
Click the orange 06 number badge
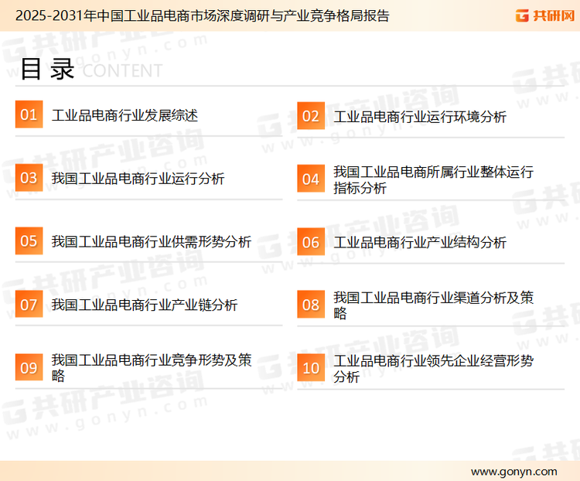coord(311,242)
